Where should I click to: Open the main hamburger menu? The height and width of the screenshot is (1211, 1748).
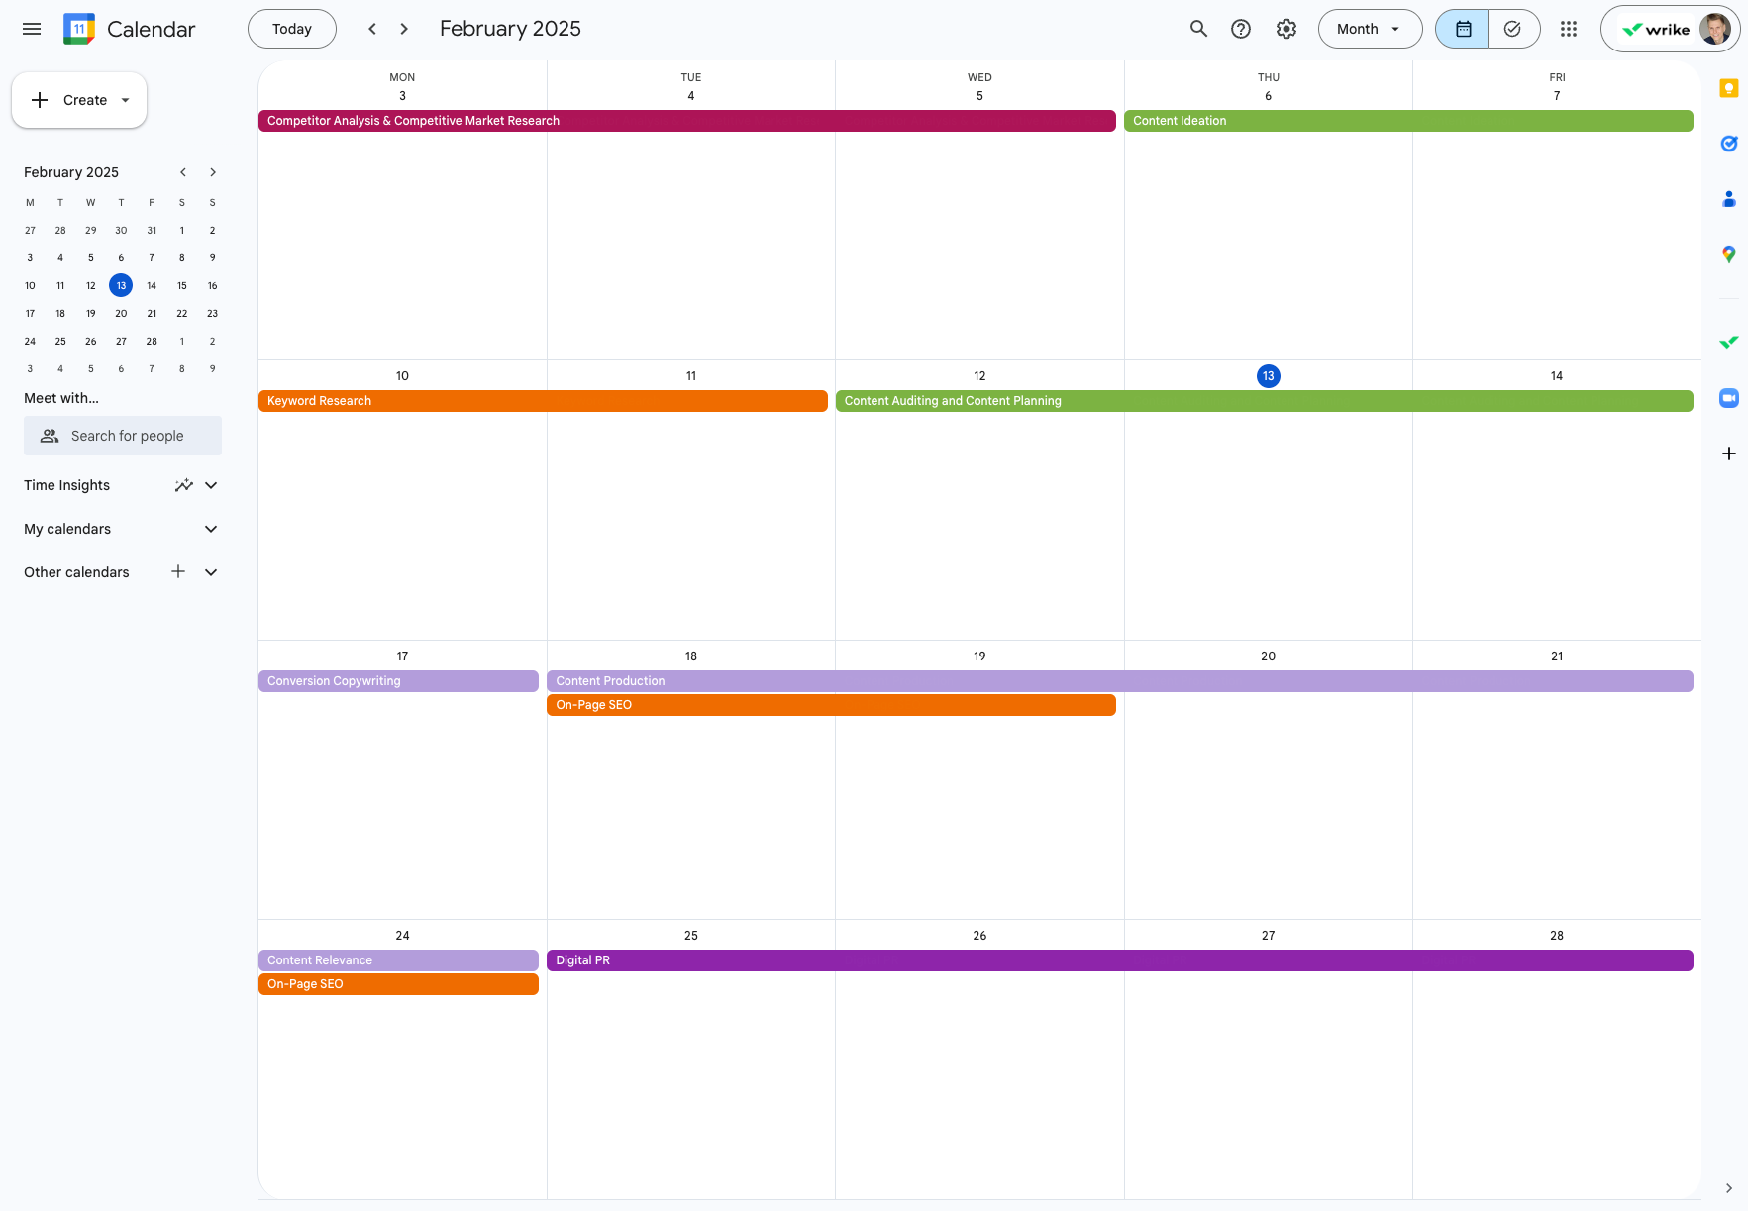coord(32,29)
